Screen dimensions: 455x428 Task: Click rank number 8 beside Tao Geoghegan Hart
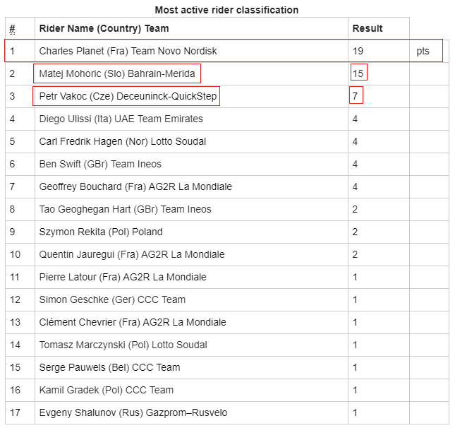(12, 209)
